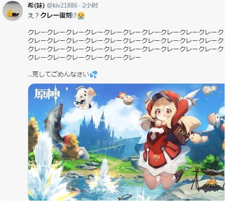Open the @kiv21886 handle link

[62, 5]
